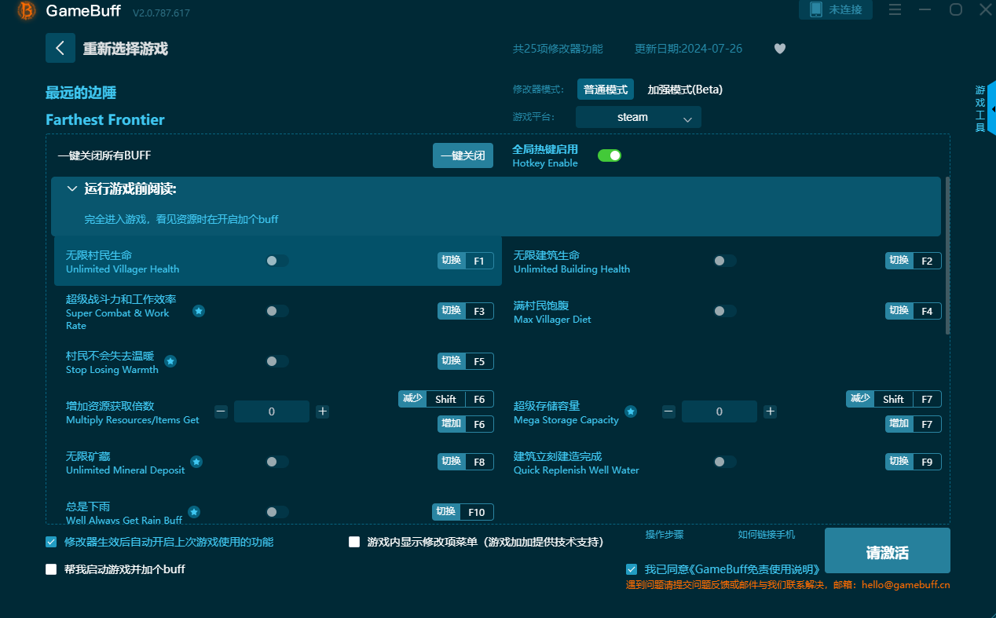Click the 重新选择游戏 title text
Screen dimensions: 996x618
click(126, 49)
